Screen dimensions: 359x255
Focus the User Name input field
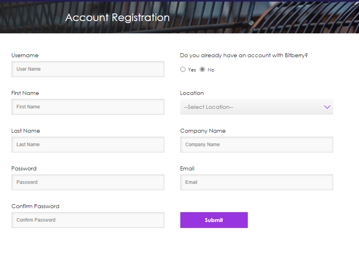(88, 69)
